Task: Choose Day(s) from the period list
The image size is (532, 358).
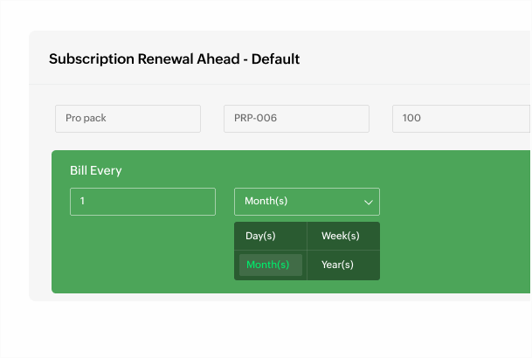Action: tap(260, 236)
